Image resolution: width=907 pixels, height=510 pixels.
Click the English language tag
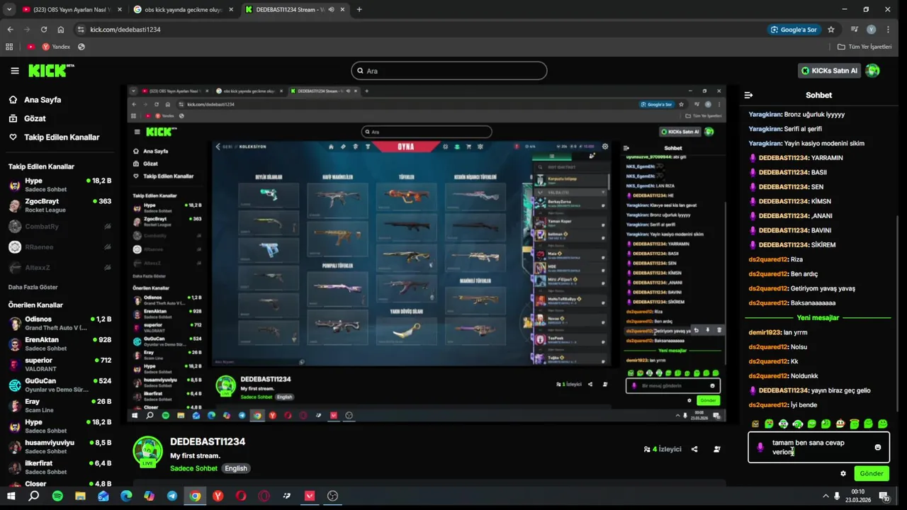(x=236, y=468)
